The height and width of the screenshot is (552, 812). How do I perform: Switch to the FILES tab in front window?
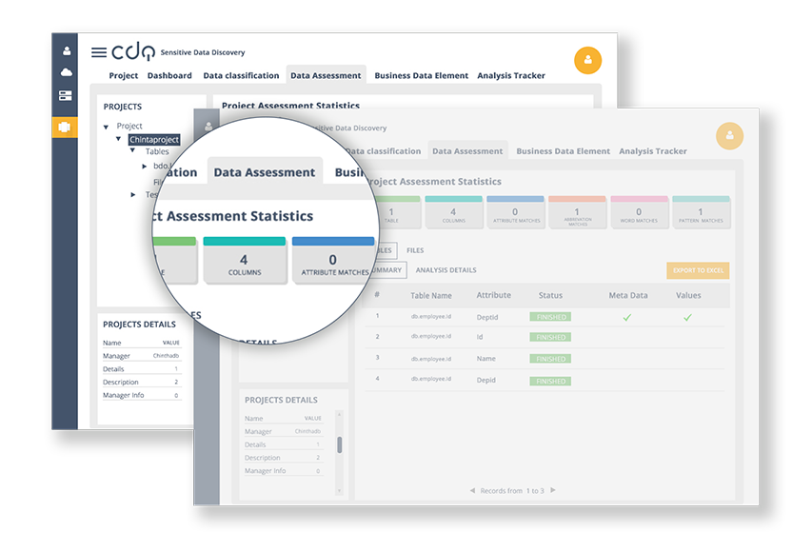click(415, 250)
